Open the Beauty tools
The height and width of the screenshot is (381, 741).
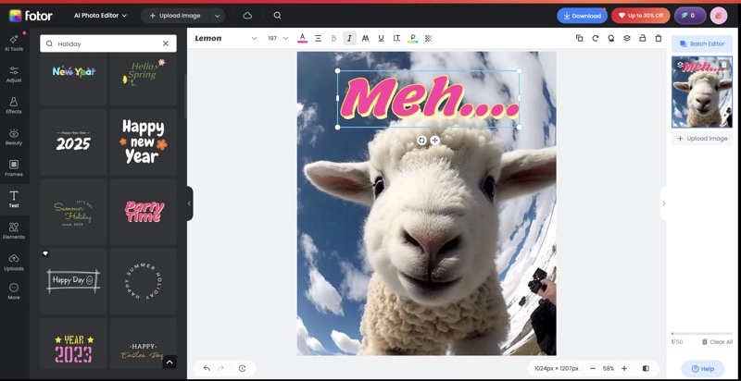click(14, 137)
